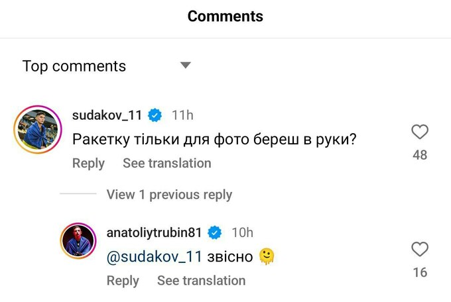Click sudakov_11's blue verified badge
This screenshot has width=451, height=302.
(155, 115)
